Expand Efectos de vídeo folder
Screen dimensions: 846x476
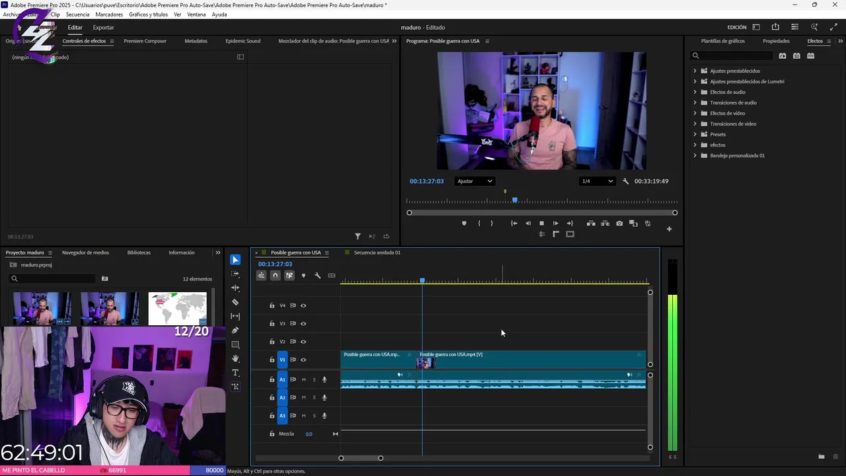tap(695, 113)
